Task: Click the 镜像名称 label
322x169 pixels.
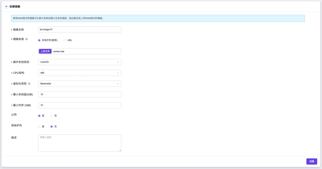Action: click(19, 30)
